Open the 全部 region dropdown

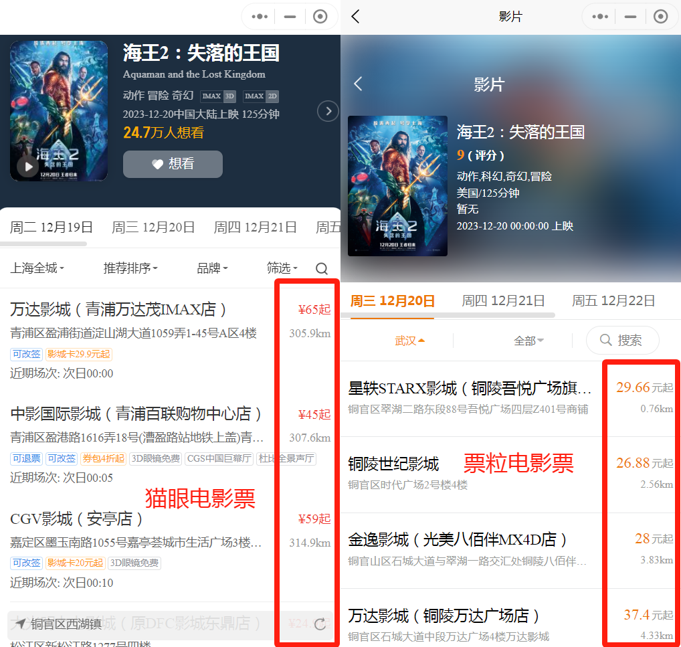(528, 341)
